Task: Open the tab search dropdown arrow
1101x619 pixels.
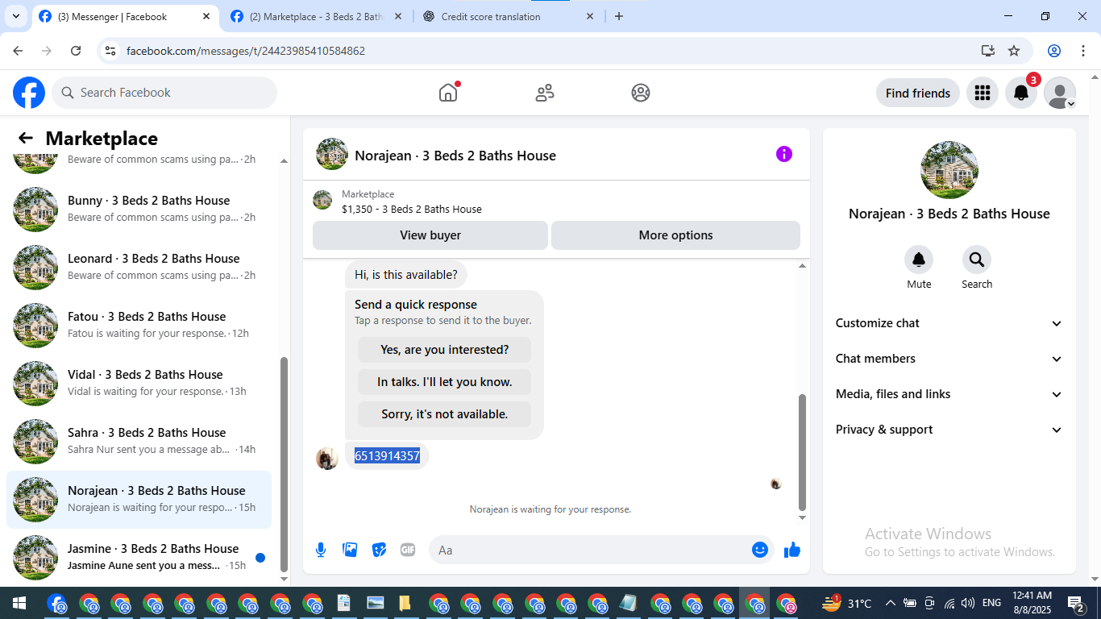Action: point(16,16)
